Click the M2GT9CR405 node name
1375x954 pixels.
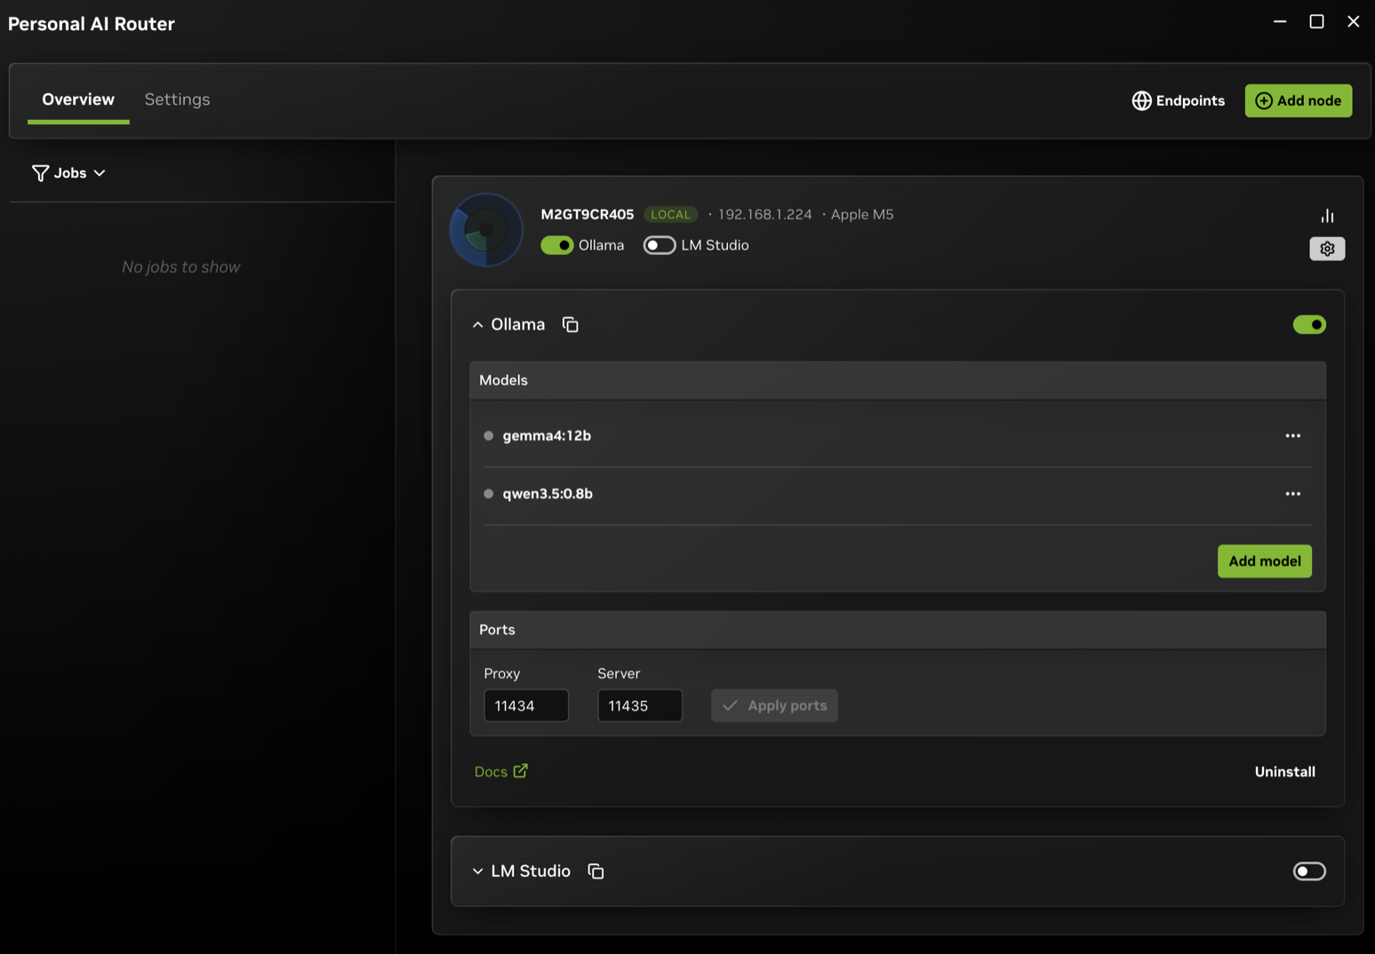coord(587,214)
